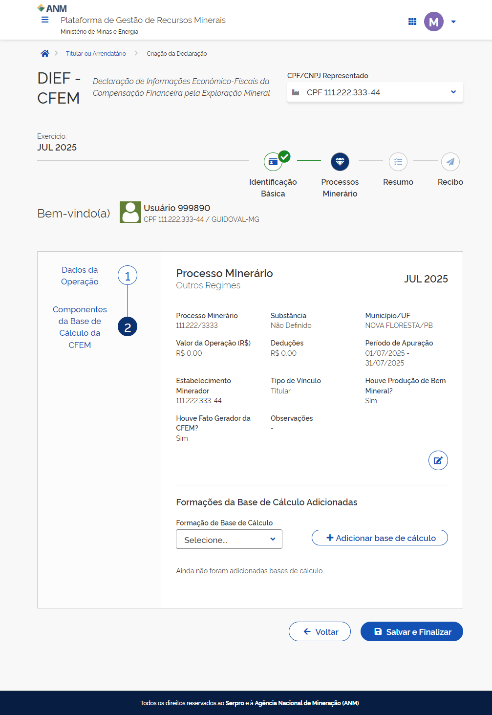Viewport: 492px width, 715px height.
Task: Click the ANM logo
Action: (x=52, y=8)
